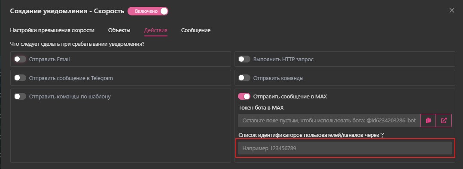The height and width of the screenshot is (169, 463).
Task: Focus the user/channel identifiers list field
Action: [x=345, y=148]
